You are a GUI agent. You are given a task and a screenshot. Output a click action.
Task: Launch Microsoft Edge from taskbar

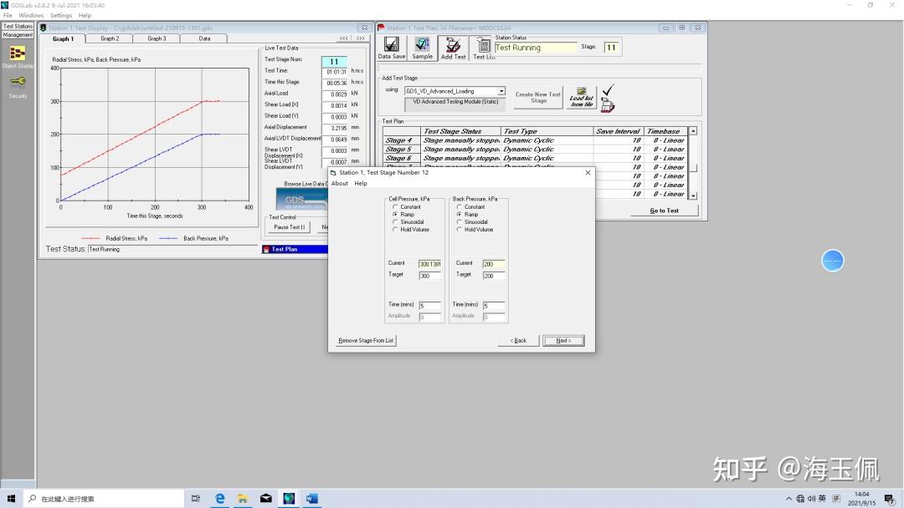pos(219,498)
